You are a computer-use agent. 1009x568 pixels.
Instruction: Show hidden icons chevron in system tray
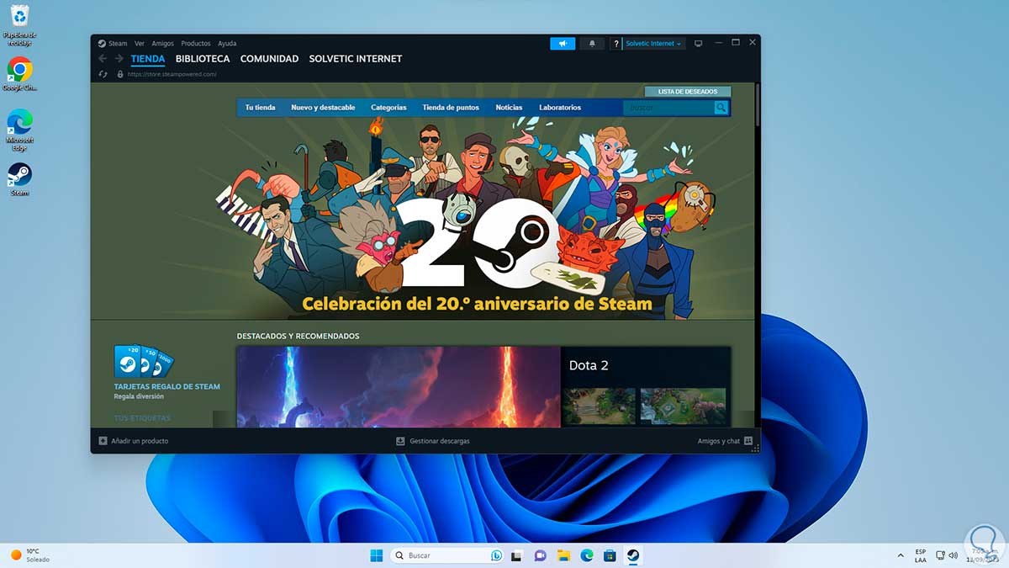[x=901, y=555]
